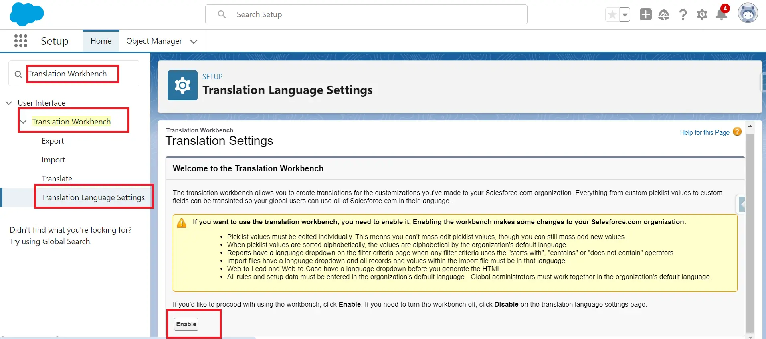Open the App Launcher dots grid
This screenshot has height=339, width=766.
click(x=21, y=41)
